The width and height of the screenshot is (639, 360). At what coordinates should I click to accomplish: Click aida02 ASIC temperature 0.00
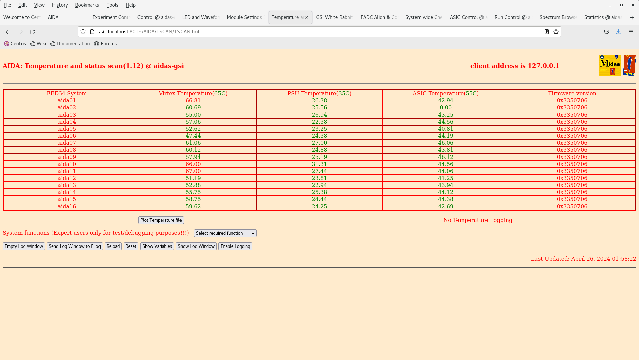[x=446, y=108]
